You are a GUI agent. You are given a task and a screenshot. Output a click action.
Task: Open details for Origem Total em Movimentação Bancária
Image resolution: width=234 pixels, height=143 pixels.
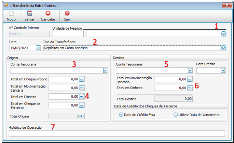(x=82, y=88)
